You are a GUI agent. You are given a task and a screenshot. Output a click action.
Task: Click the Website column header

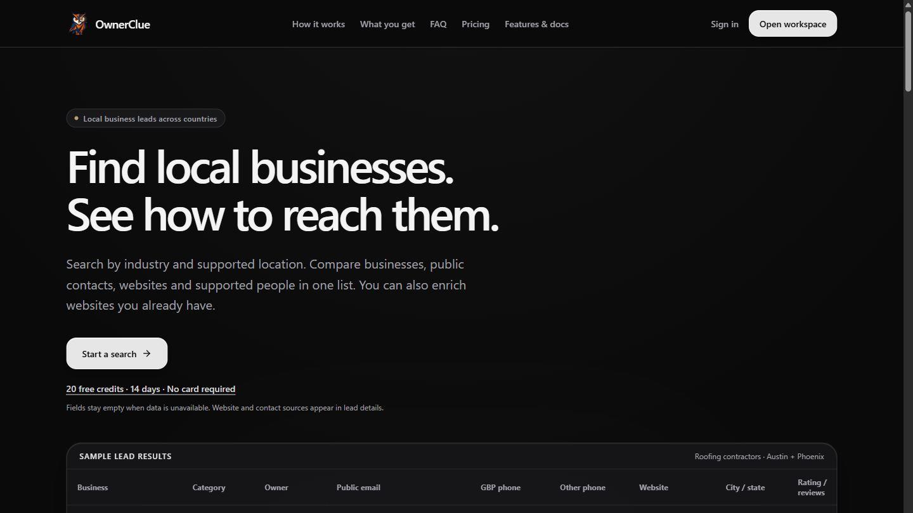[654, 487]
